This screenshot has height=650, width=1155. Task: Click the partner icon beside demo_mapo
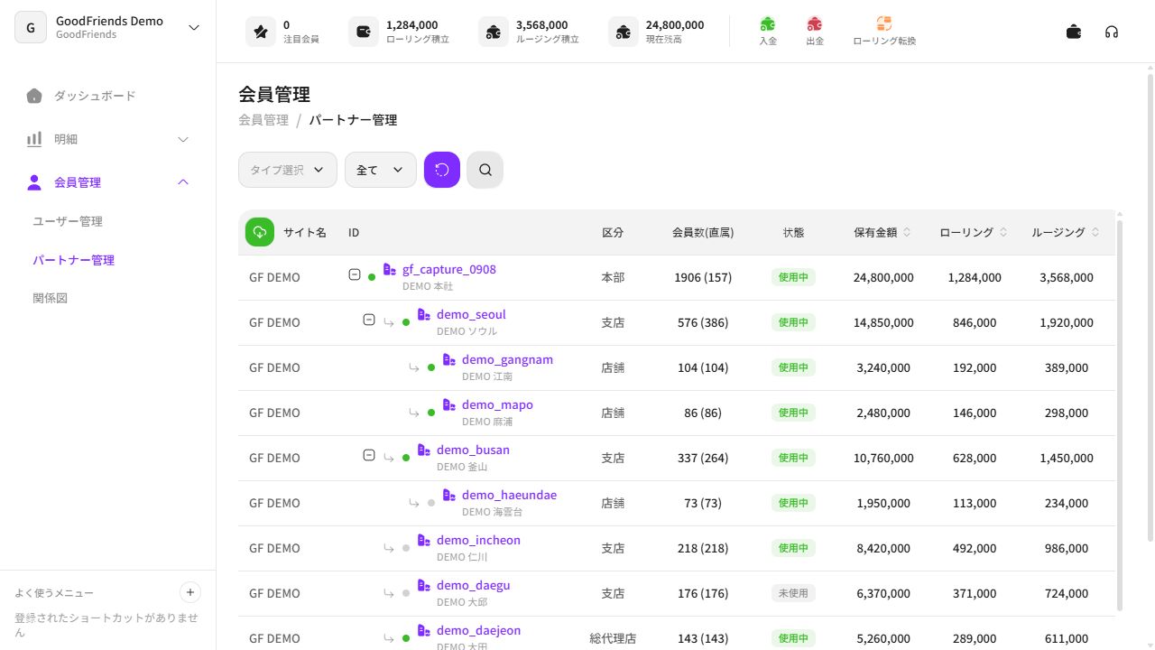tap(449, 404)
